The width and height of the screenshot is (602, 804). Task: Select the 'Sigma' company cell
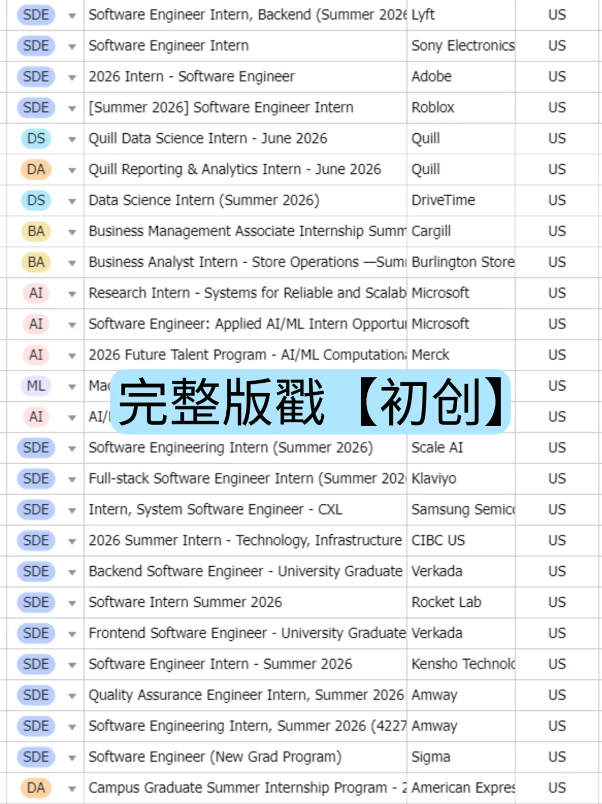pos(461,757)
